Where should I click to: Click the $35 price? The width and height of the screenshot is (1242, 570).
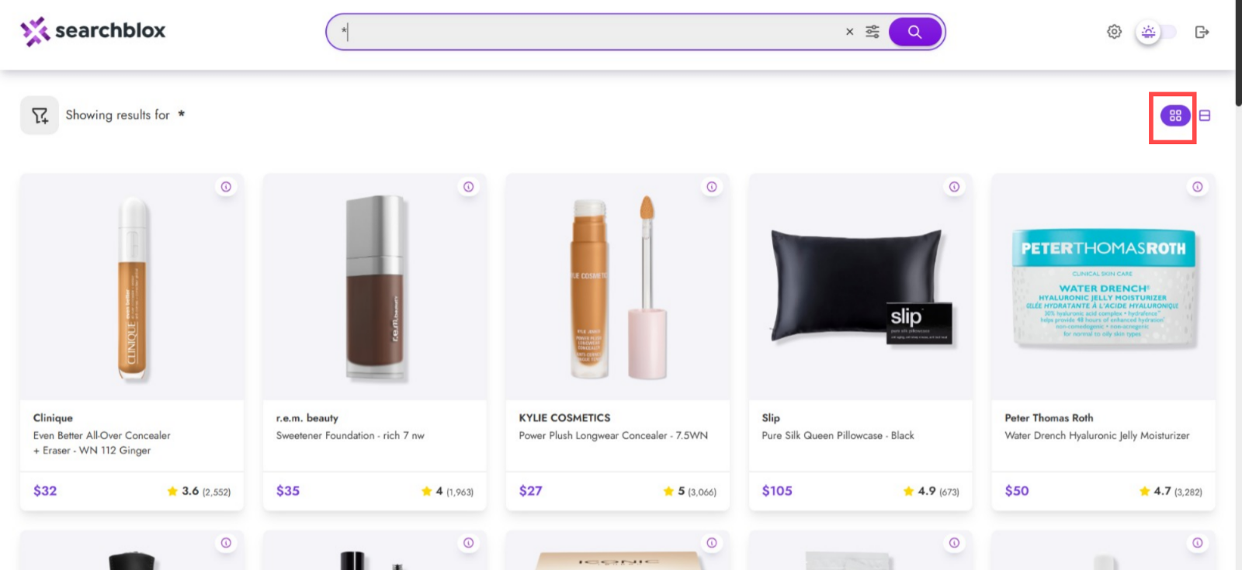click(x=288, y=491)
